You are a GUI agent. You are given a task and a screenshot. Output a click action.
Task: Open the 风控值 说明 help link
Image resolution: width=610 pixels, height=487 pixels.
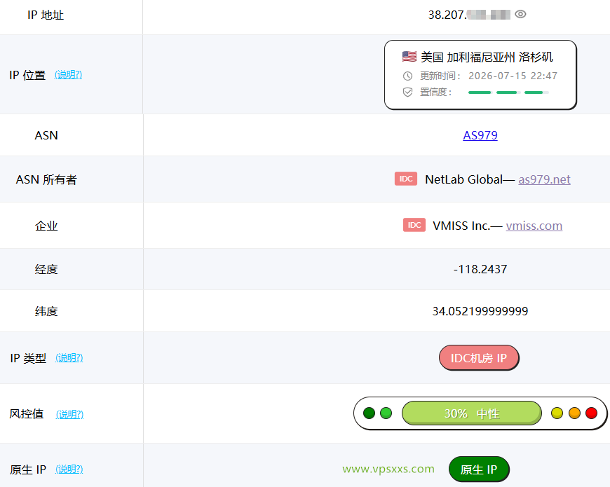point(69,414)
